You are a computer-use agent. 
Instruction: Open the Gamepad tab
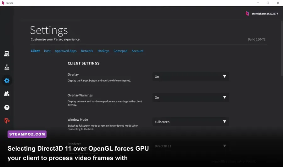120,51
